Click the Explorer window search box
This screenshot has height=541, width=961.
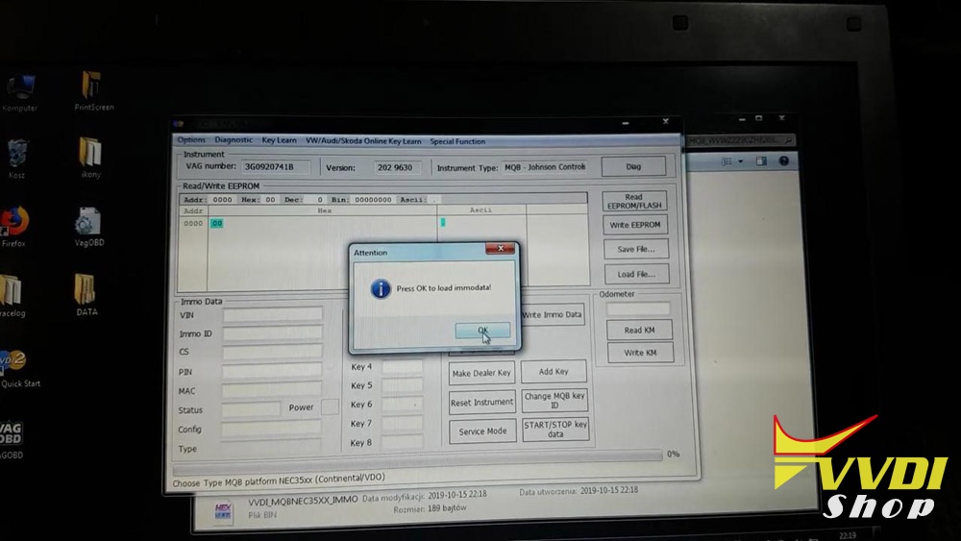(741, 140)
